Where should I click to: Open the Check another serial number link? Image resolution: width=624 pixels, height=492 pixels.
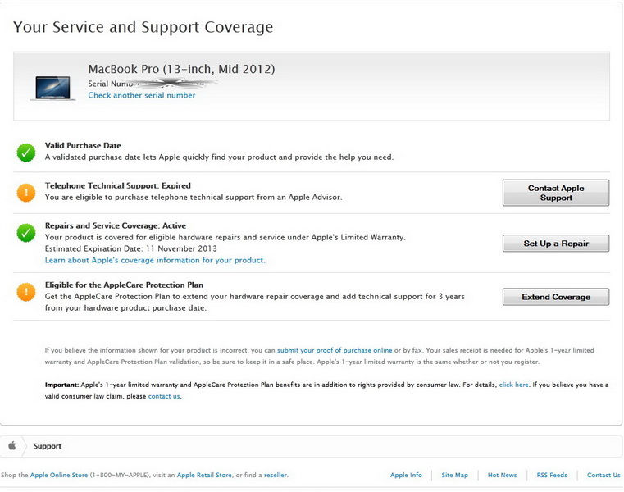click(x=142, y=96)
